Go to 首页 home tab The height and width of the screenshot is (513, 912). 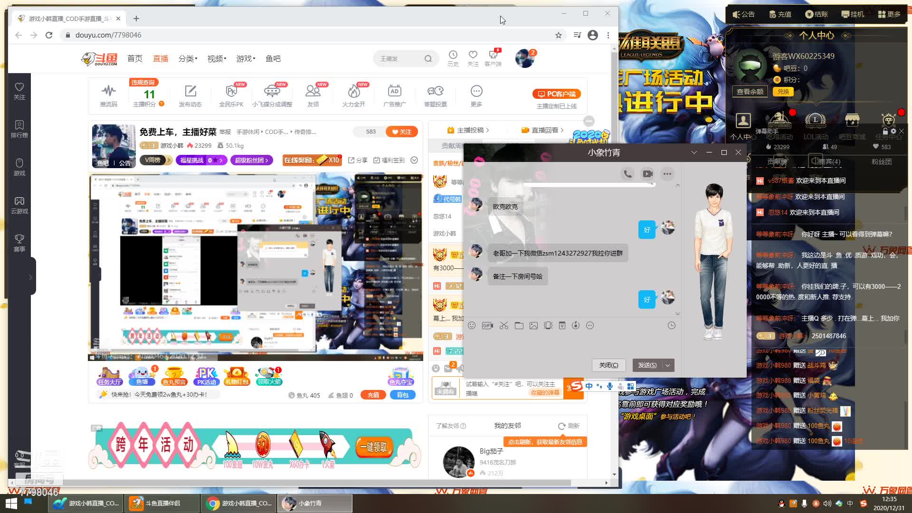(x=135, y=58)
